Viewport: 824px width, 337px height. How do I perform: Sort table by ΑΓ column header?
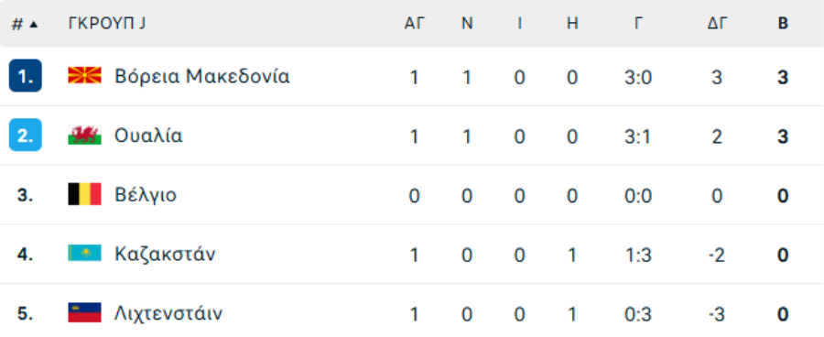pyautogui.click(x=414, y=24)
